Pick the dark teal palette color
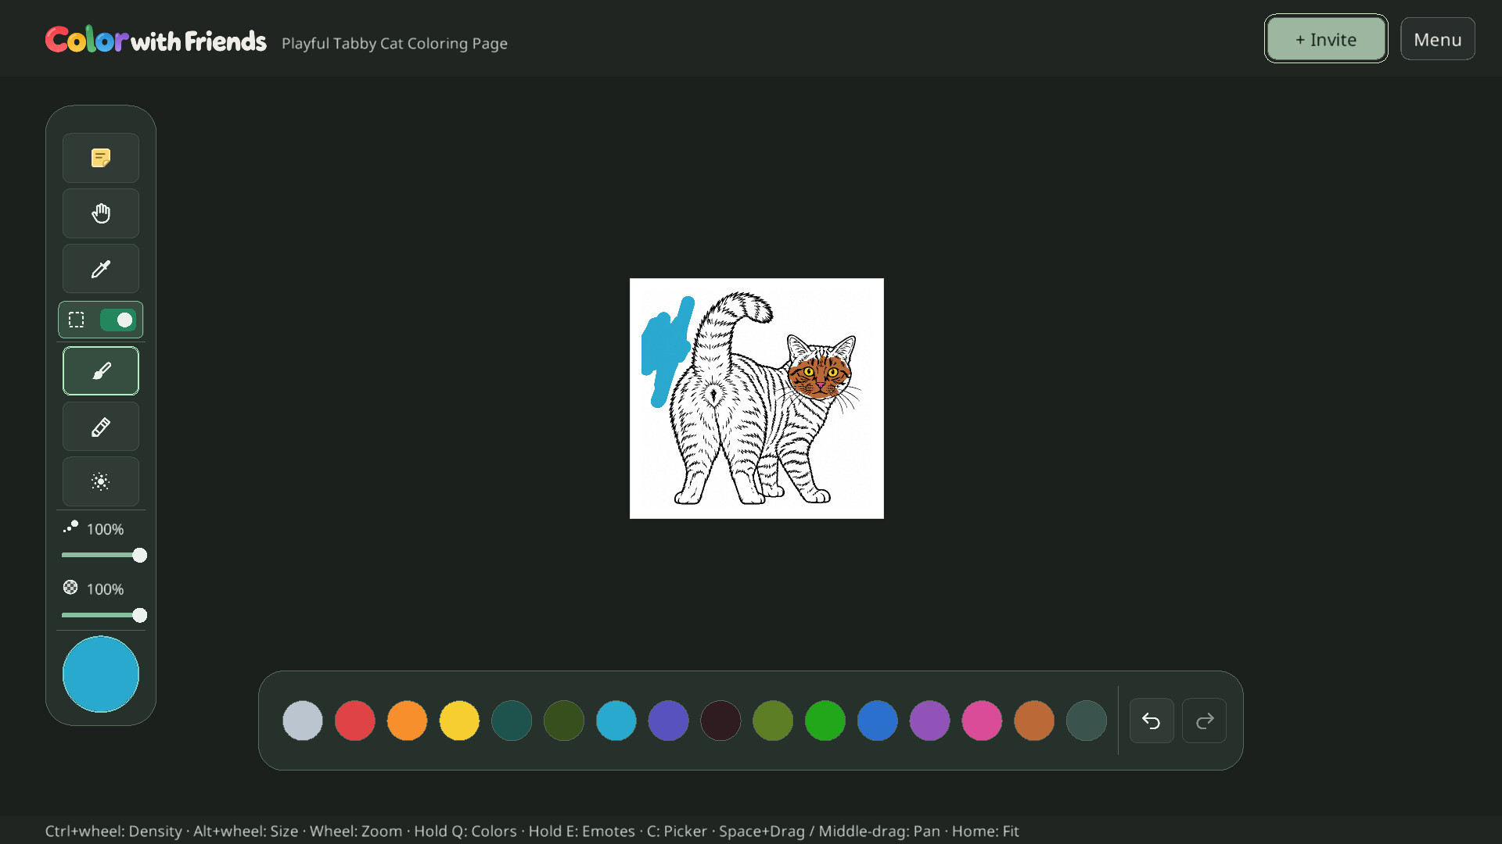This screenshot has height=844, width=1502. click(512, 721)
